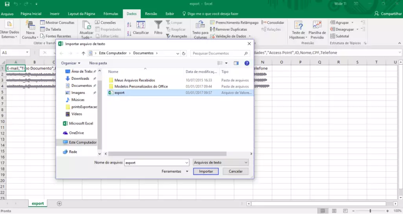Select Modelos Personalizados do Office folder
Image resolution: width=403 pixels, height=214 pixels.
pos(141,86)
